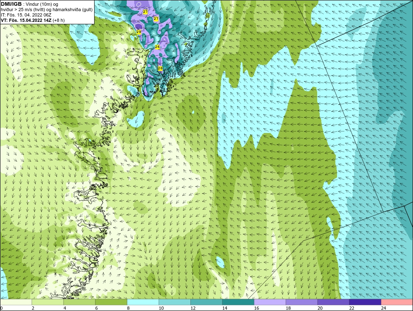The image size is (413, 311).
Task: Click the scale number 12
Action: click(193, 308)
